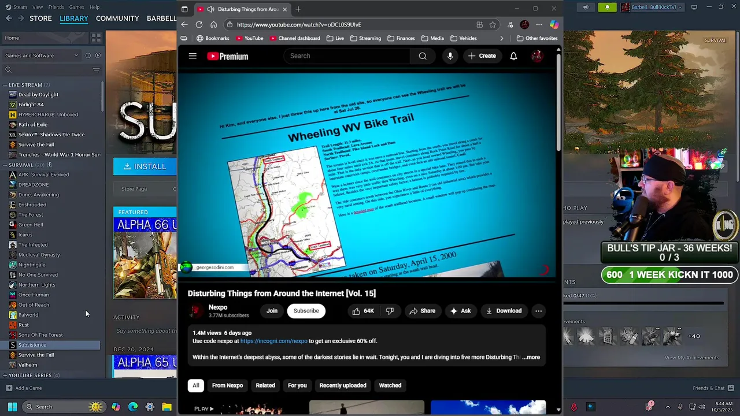Expand video description with ...more
The width and height of the screenshot is (740, 416).
coord(531,357)
